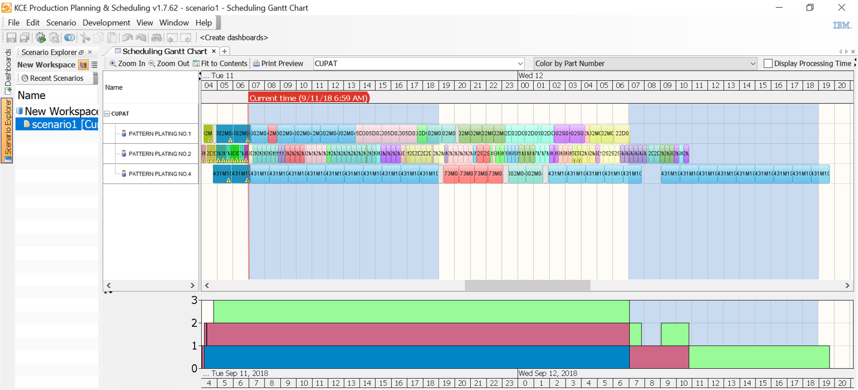Click the person icon for PATTERN PLATING NO.2
The image size is (858, 390).
tap(124, 154)
